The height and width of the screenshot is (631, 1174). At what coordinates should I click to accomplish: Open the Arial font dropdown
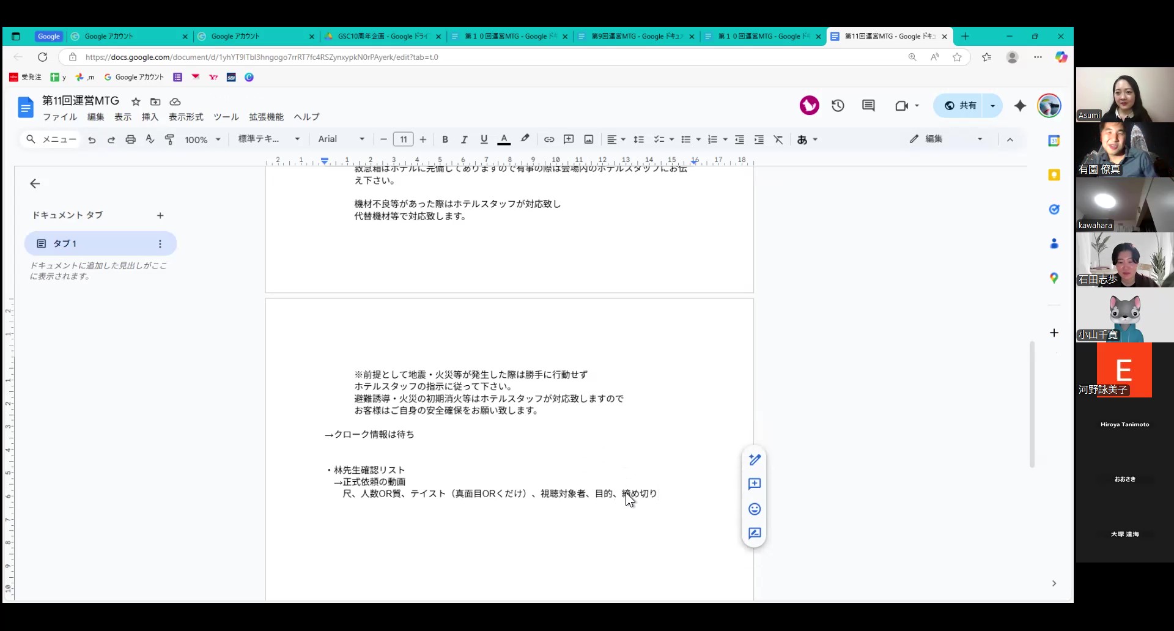coord(341,139)
